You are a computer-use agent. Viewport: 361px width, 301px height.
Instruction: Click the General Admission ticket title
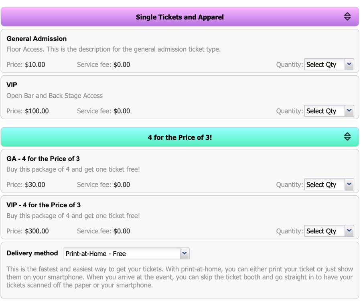(37, 38)
